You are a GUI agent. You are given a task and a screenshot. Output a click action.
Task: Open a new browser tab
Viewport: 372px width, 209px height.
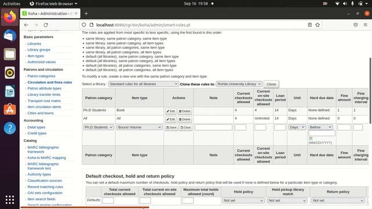click(x=86, y=13)
